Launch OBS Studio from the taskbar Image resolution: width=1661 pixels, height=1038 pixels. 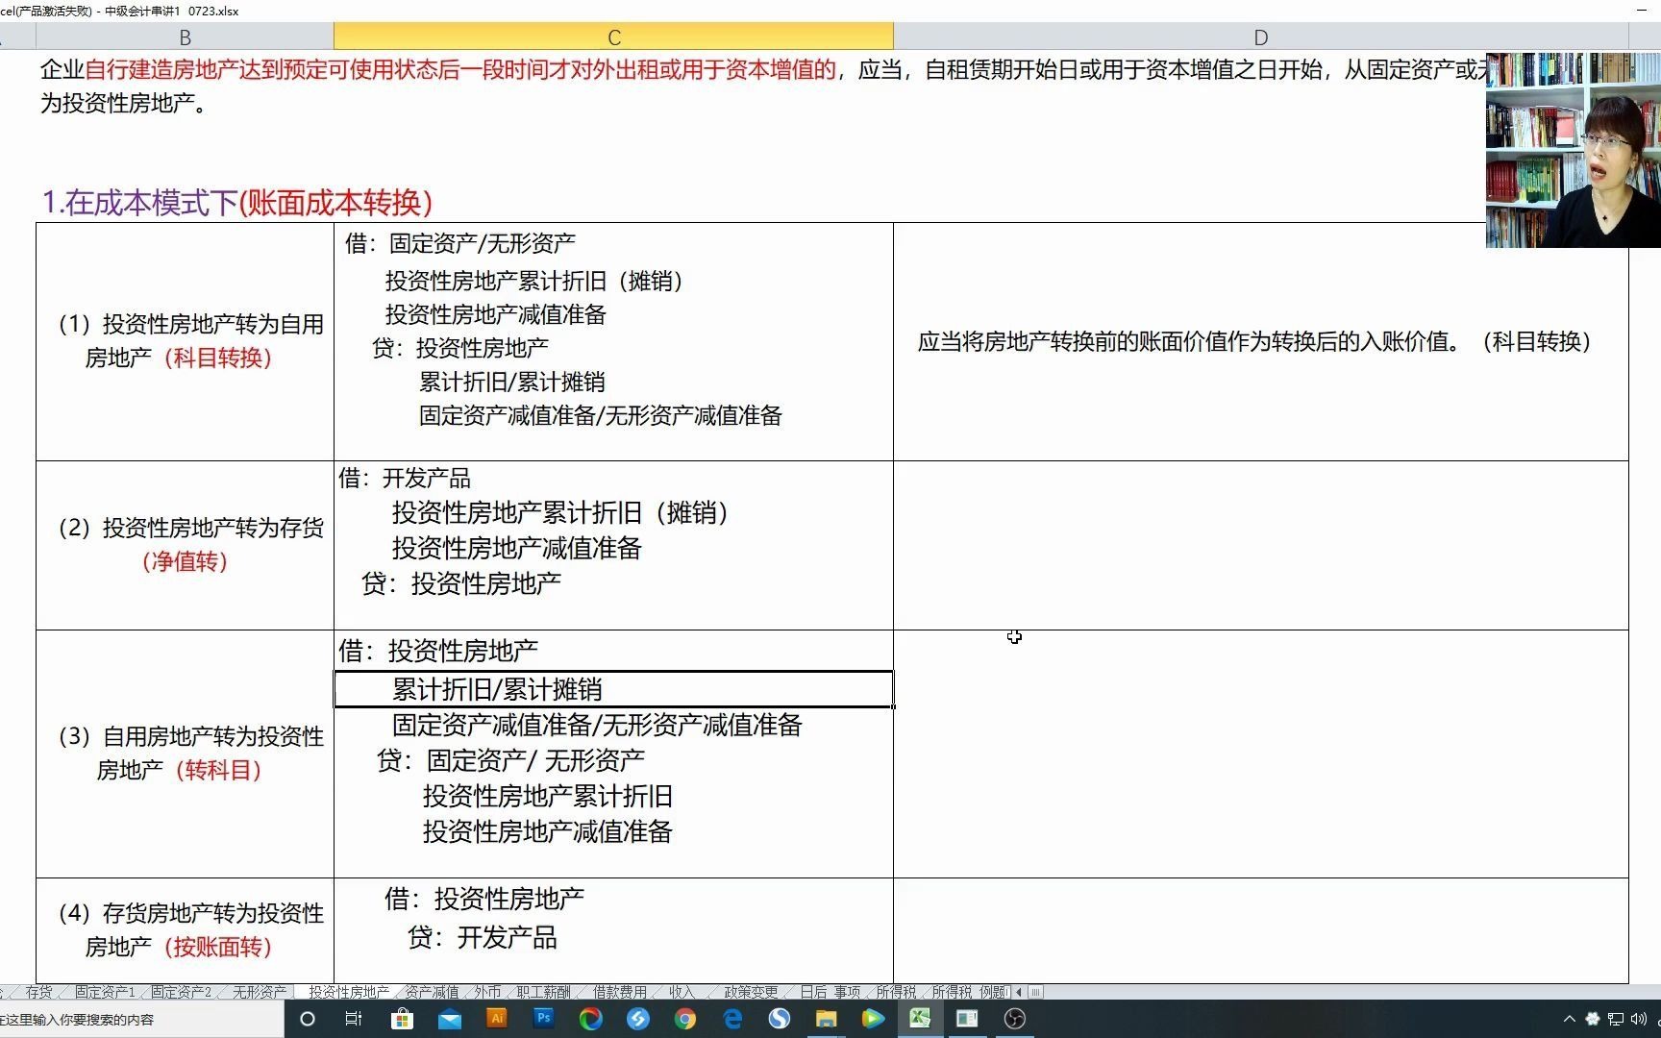pos(1013,1019)
